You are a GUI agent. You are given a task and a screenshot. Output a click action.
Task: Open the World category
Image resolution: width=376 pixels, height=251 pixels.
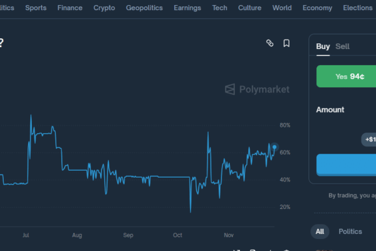(x=282, y=8)
